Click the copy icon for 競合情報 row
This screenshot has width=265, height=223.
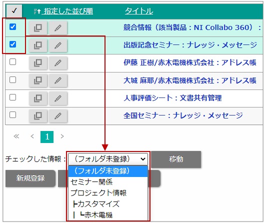38,27
